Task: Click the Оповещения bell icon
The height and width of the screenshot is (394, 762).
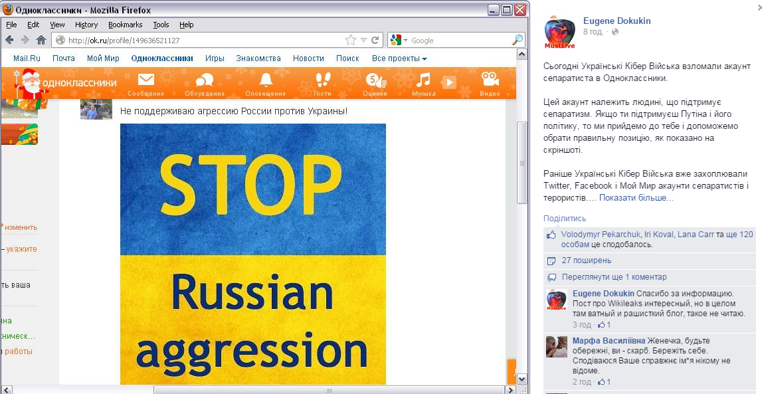Action: pos(265,80)
